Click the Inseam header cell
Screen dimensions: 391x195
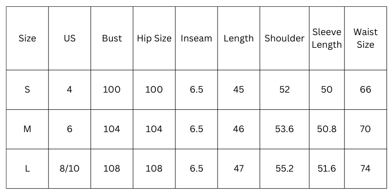coord(196,39)
